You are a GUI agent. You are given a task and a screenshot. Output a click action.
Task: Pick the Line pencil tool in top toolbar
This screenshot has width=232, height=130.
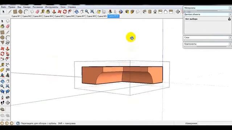click(10, 12)
